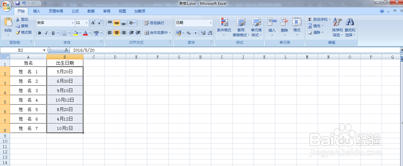Switch to the 数据 (Data) tab
The height and width of the screenshot is (166, 403).
(x=91, y=11)
